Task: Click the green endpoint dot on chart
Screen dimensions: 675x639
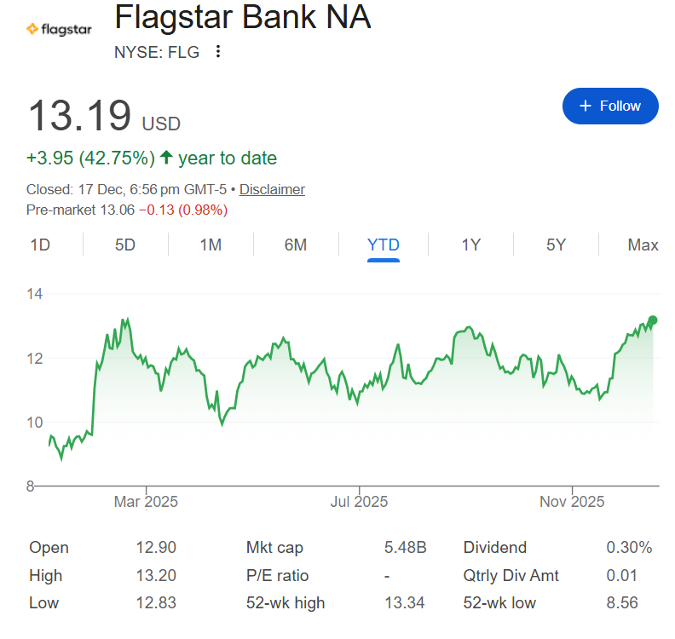Action: click(x=653, y=320)
